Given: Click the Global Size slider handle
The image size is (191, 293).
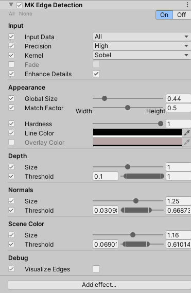Looking at the screenshot, I should tap(105, 98).
